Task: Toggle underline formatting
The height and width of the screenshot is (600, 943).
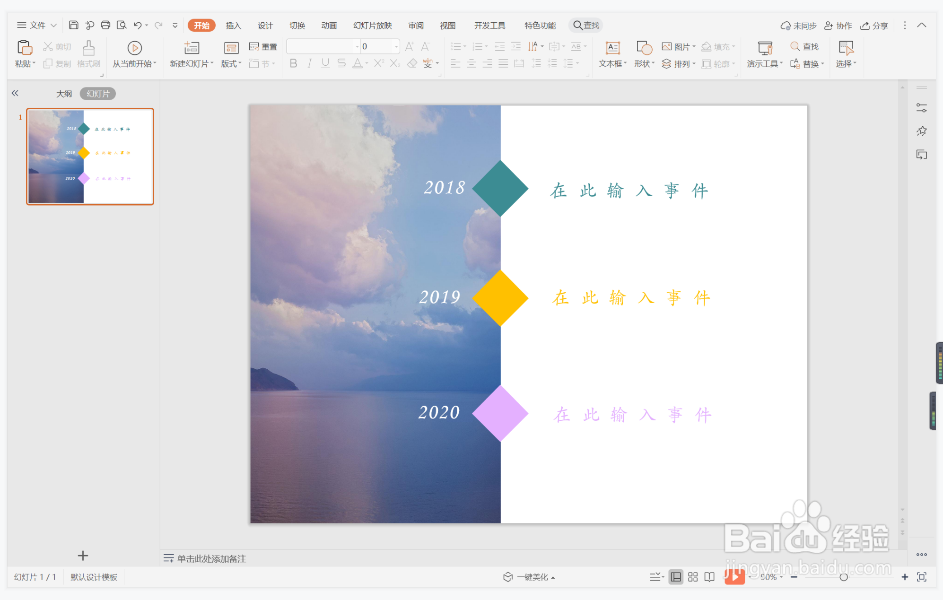Action: tap(325, 63)
